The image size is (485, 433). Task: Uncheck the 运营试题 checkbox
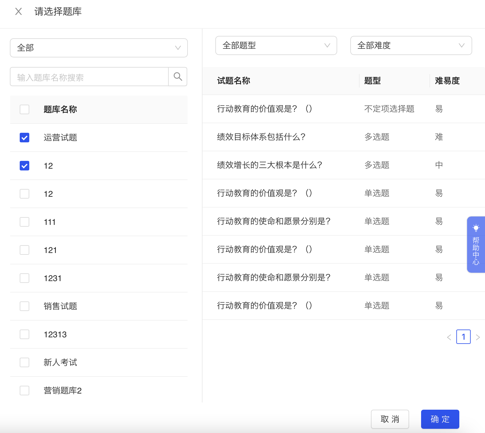tap(24, 138)
